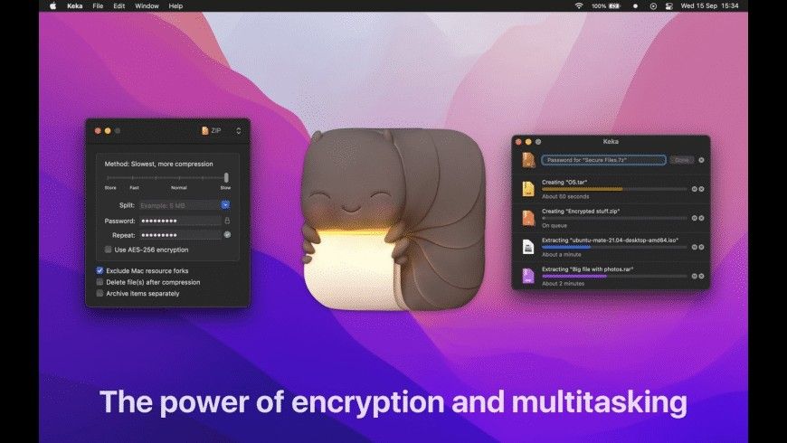This screenshot has height=443, width=787.
Task: Open the Control Center icon in menu bar
Action: click(x=668, y=6)
